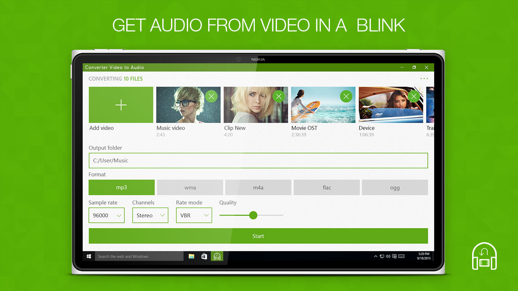Click the Quality slider handle
This screenshot has height=291, width=518.
click(253, 215)
